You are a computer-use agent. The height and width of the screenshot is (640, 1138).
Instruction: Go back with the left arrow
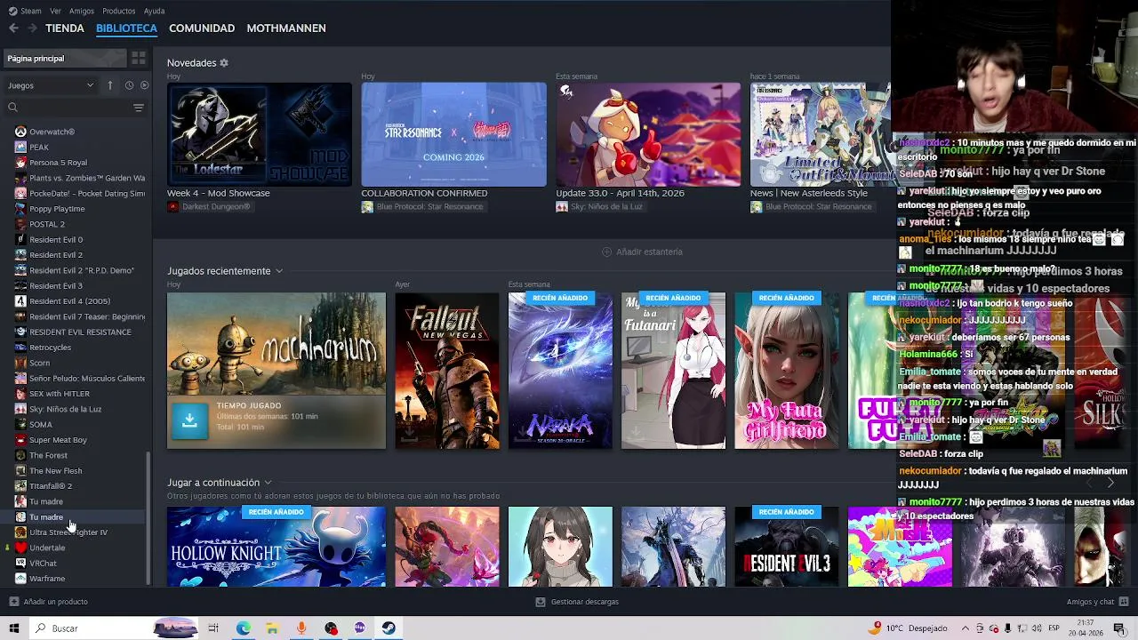(13, 28)
